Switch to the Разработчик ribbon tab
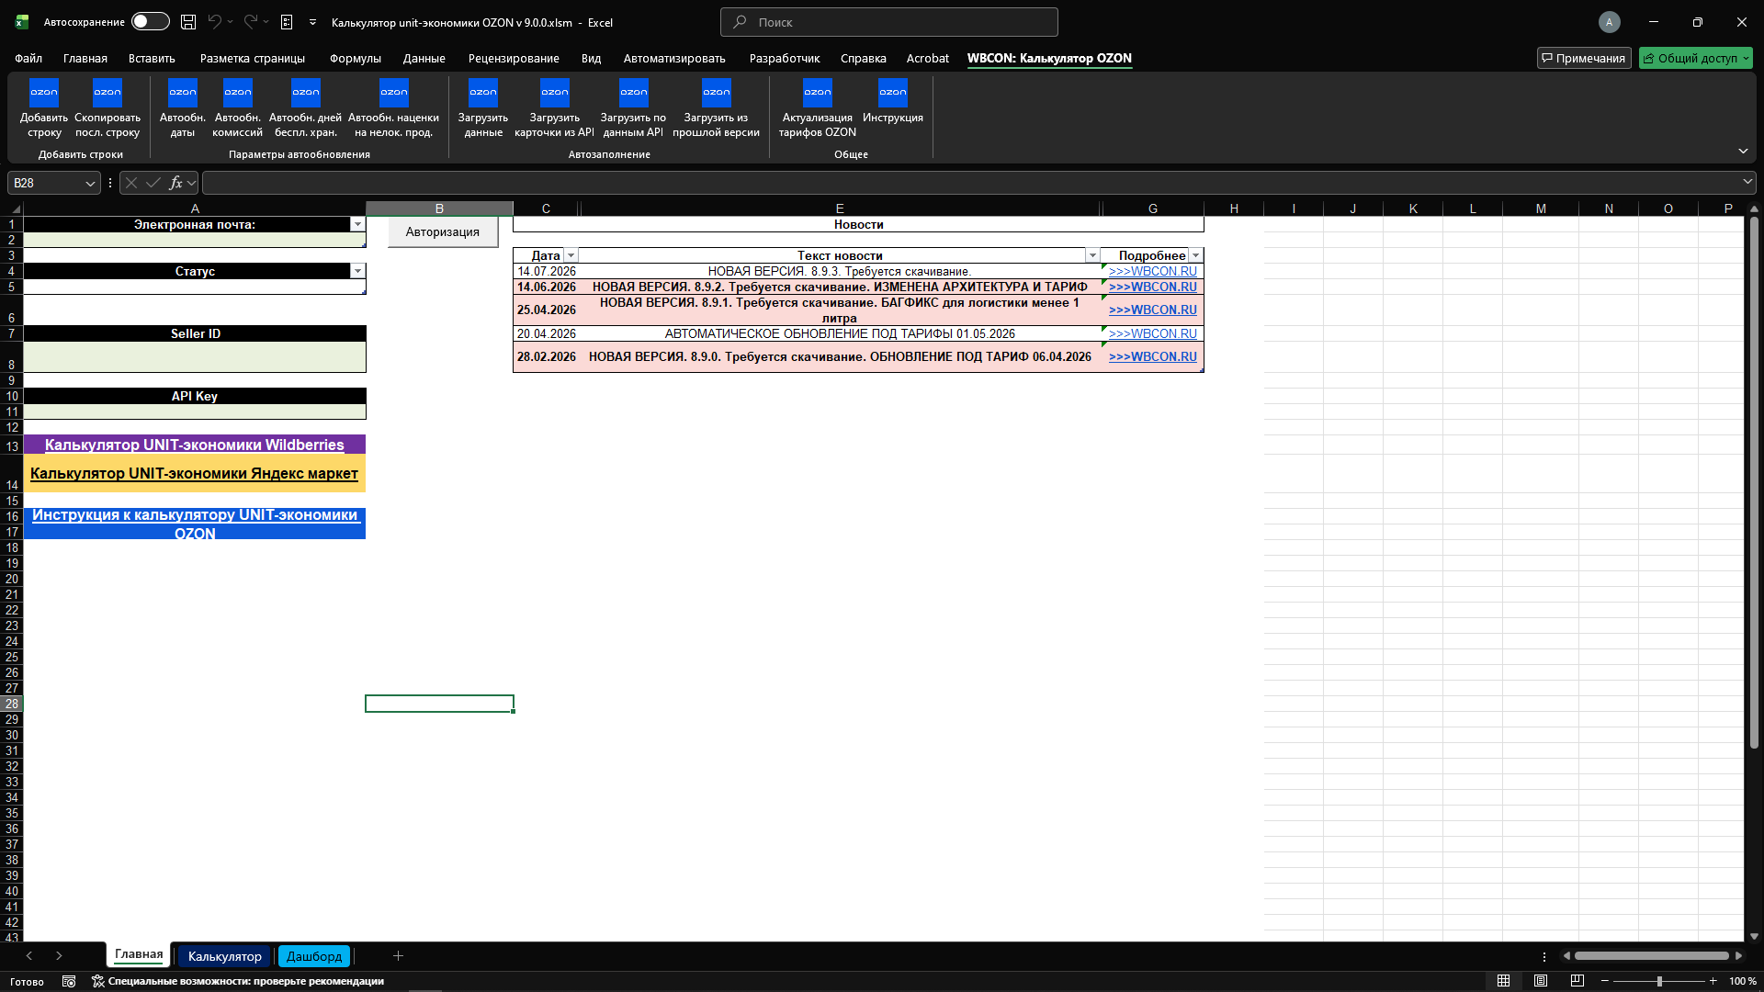This screenshot has height=992, width=1764. pos(785,58)
